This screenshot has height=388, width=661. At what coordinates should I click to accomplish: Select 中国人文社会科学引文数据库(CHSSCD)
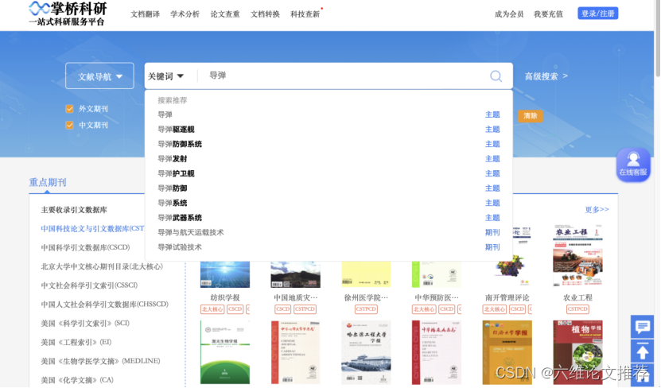point(104,305)
